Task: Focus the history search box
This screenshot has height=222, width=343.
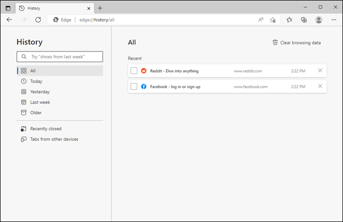Action: pyautogui.click(x=60, y=57)
